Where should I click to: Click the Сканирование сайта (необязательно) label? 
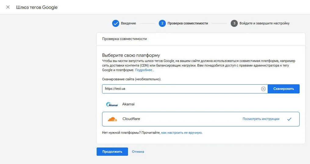(x=132, y=79)
